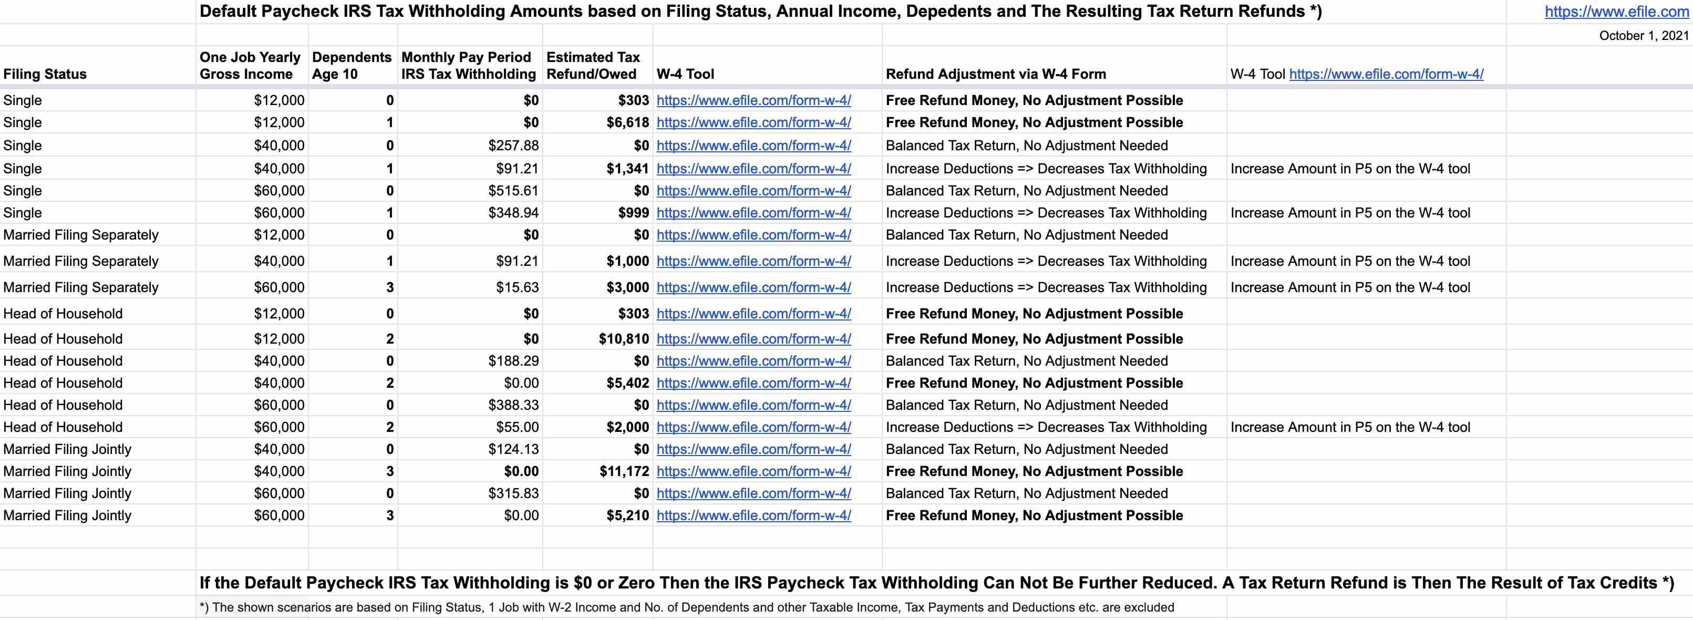
Task: Open W-4 link in the $10,810 refund row
Action: pyautogui.click(x=754, y=338)
